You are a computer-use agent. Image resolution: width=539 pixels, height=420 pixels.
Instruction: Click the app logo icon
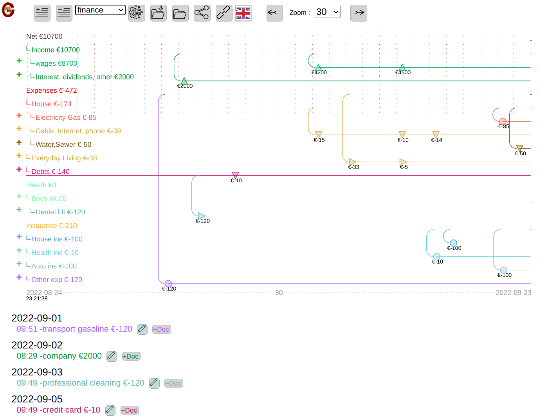pyautogui.click(x=8, y=10)
